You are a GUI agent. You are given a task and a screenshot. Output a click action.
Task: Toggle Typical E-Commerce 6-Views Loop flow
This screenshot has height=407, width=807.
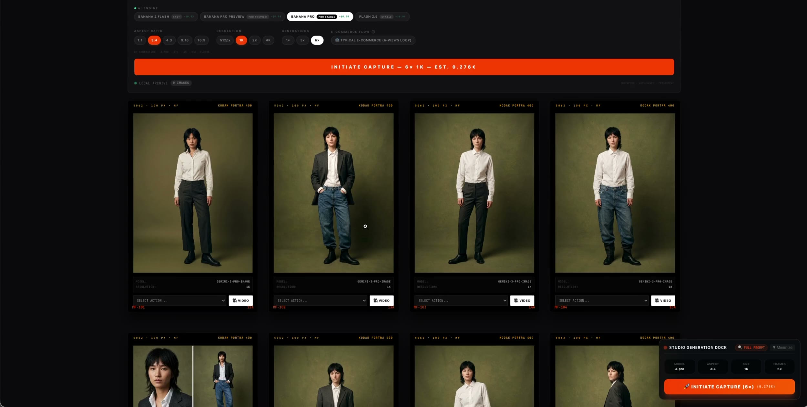(373, 40)
